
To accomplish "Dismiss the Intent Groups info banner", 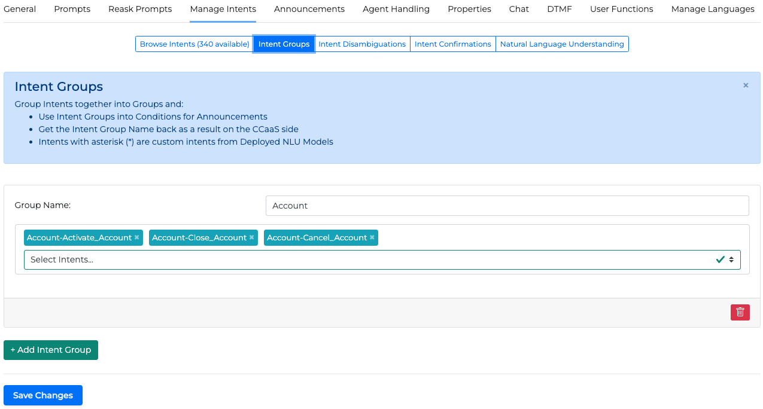I will 746,86.
